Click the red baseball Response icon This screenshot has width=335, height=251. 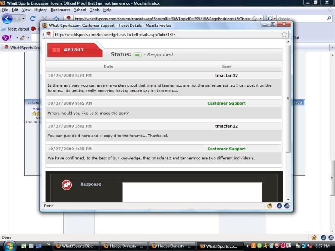(x=67, y=184)
